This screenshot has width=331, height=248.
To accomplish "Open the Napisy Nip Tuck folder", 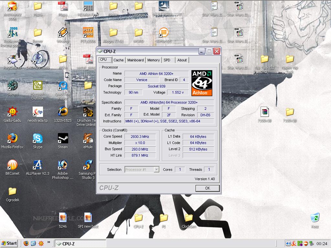I will tap(290, 64).
